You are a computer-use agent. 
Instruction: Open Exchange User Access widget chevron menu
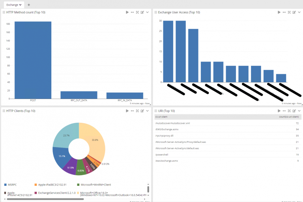(299, 12)
